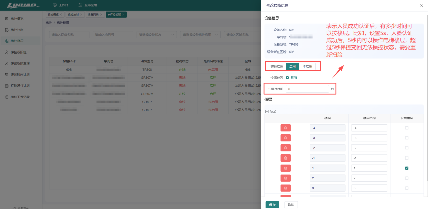Click trash icon for floor 1
Screen dimensions: 428x209
[285, 168]
